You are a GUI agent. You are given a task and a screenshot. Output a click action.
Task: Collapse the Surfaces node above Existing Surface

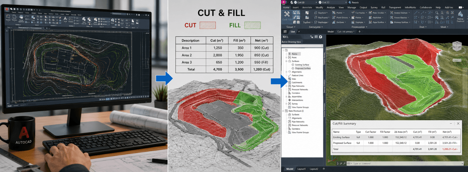pos(286,61)
